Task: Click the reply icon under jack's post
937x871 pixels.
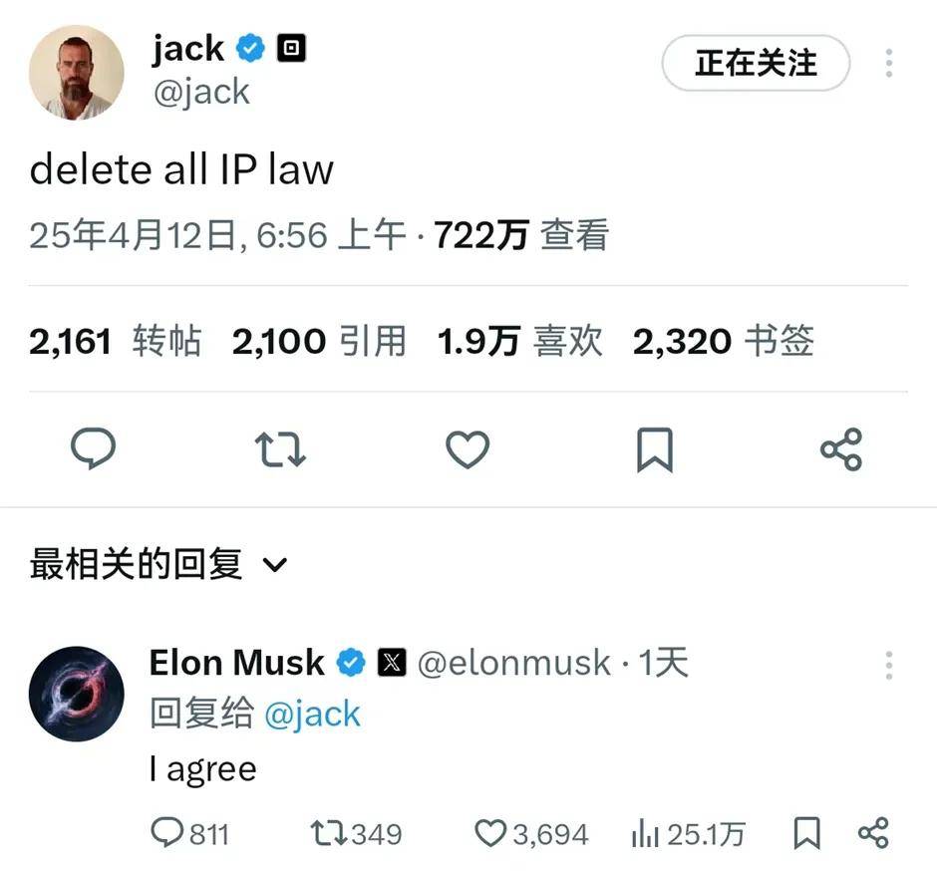Action: point(94,448)
